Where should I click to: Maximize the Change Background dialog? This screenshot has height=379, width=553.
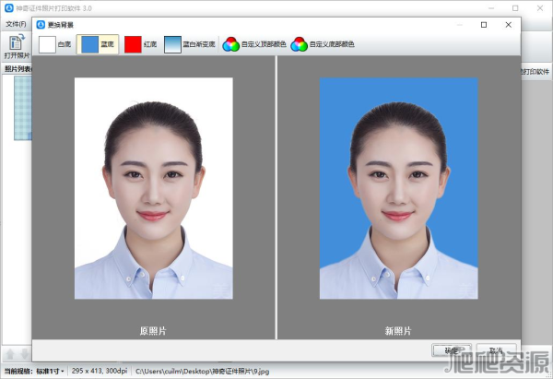pyautogui.click(x=484, y=25)
